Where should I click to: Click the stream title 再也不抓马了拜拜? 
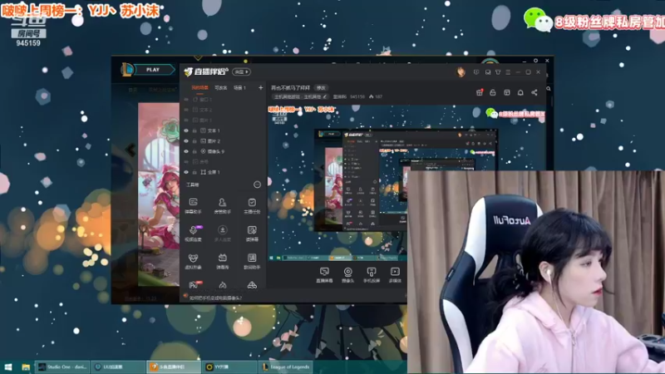[x=290, y=88]
